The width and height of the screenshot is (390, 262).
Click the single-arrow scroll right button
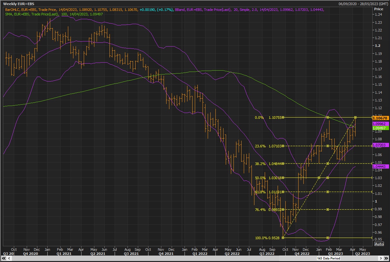[381, 258]
